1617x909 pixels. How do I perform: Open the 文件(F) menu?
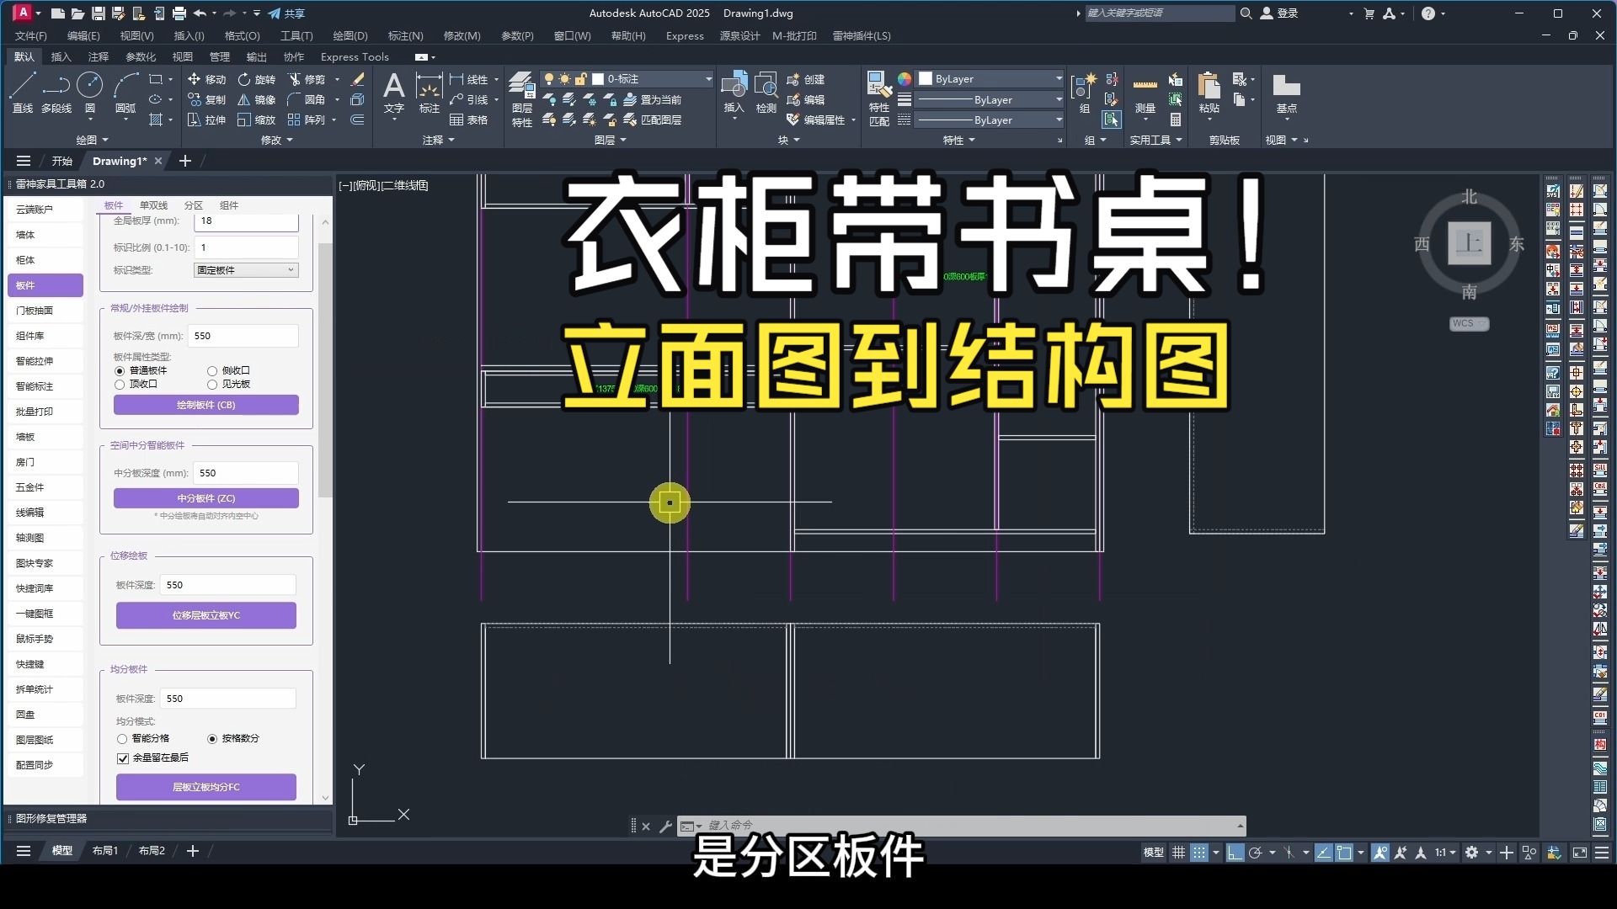pos(31,36)
